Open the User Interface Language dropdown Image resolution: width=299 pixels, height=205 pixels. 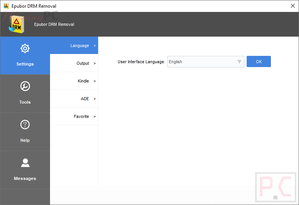(x=205, y=62)
